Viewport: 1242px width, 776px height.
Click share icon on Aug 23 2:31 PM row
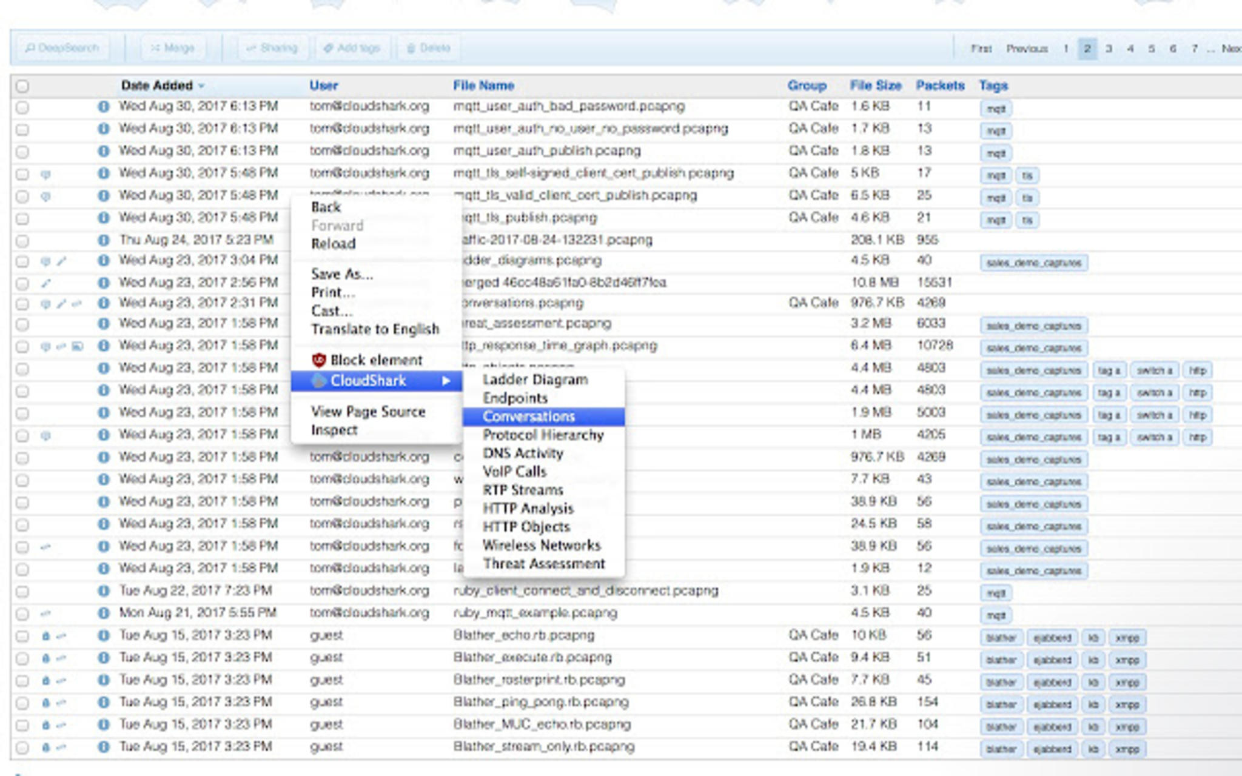click(76, 304)
